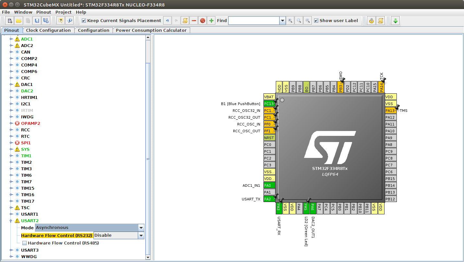
Task: Uncheck the Show user Label checkbox
Action: click(316, 21)
